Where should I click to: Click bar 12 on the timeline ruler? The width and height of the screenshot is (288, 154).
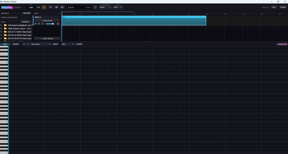tap(262, 14)
